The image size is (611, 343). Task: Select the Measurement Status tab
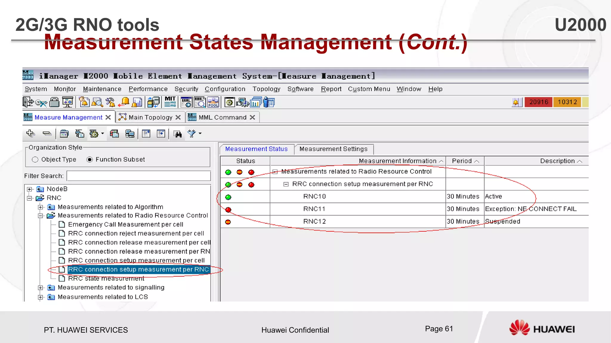tap(256, 149)
